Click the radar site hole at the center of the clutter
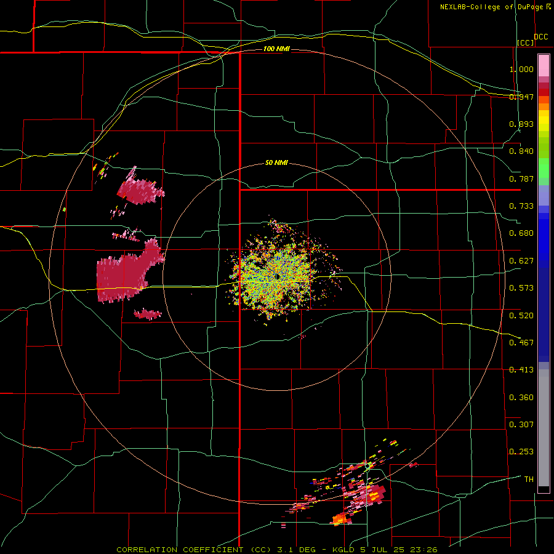The height and width of the screenshot is (554, 554). [x=277, y=276]
